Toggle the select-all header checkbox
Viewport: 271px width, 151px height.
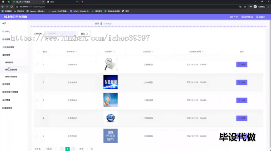coord(38,52)
